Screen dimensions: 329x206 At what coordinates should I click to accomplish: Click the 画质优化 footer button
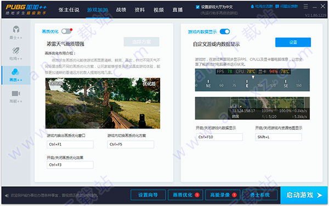pyautogui.click(x=185, y=195)
